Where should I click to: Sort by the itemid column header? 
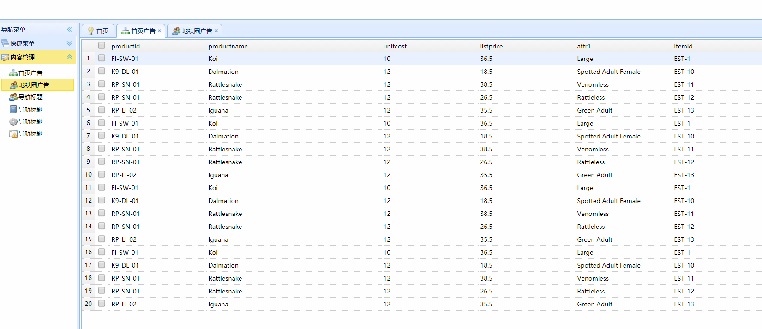[717, 46]
